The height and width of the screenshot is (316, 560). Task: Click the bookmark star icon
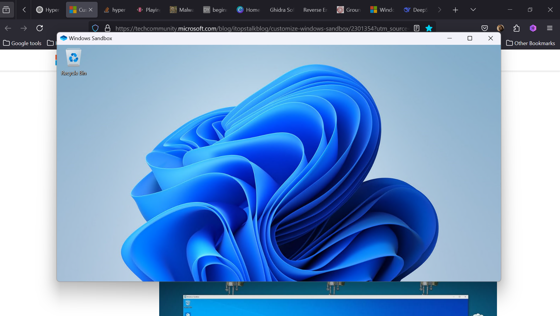429,28
